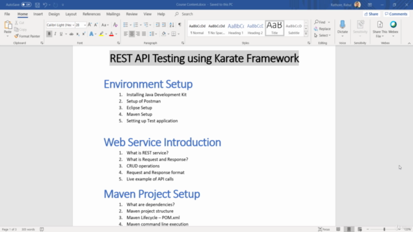
Task: Toggle Bold formatting
Action: [49, 34]
